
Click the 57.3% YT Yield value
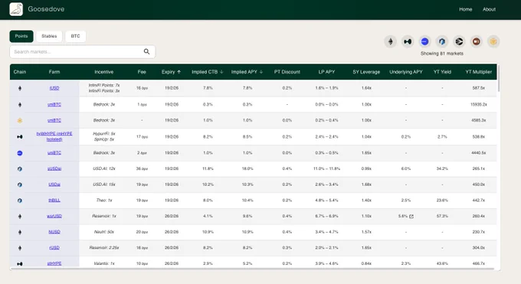coord(442,216)
